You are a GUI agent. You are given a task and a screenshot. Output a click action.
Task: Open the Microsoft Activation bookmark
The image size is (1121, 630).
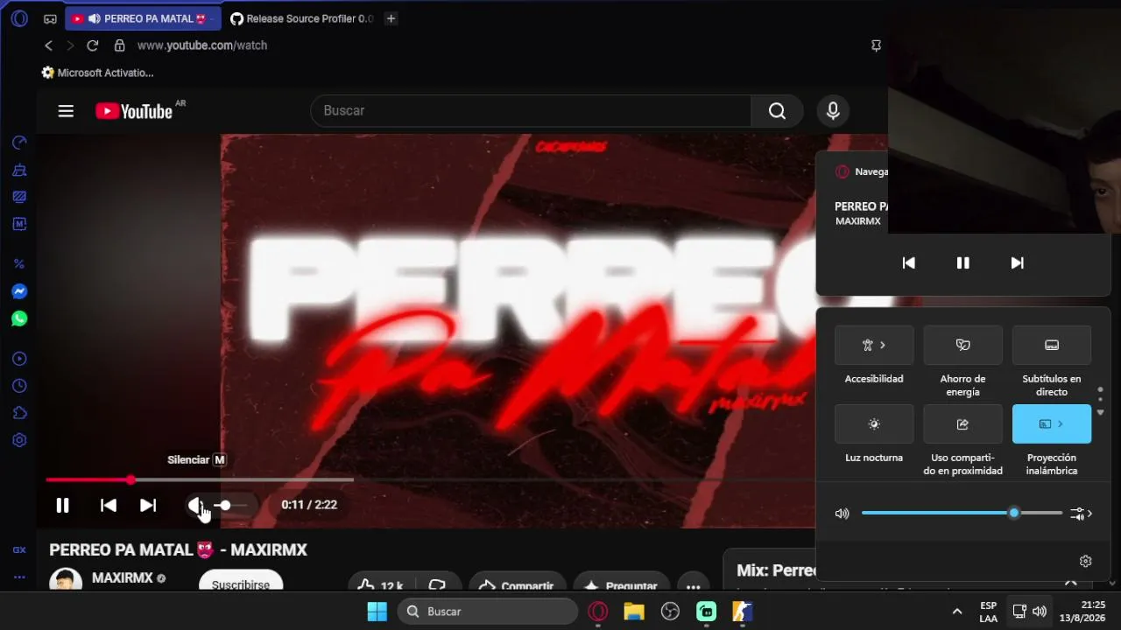(x=97, y=73)
